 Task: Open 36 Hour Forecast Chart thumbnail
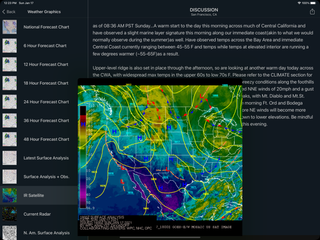(10, 121)
